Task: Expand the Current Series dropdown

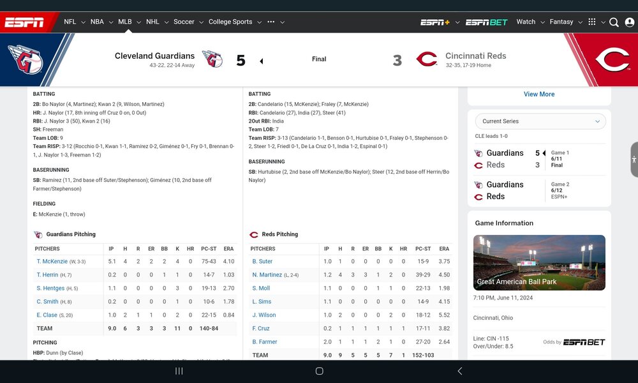Action: 540,121
